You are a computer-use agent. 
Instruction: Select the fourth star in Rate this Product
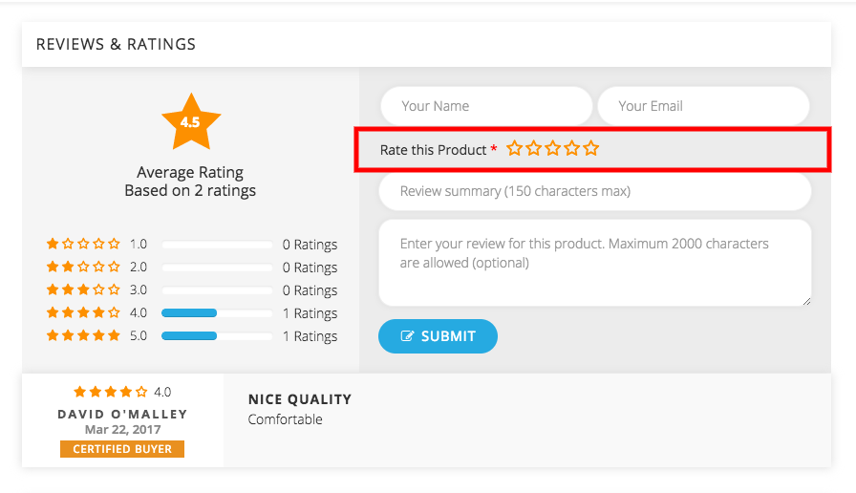click(x=571, y=148)
